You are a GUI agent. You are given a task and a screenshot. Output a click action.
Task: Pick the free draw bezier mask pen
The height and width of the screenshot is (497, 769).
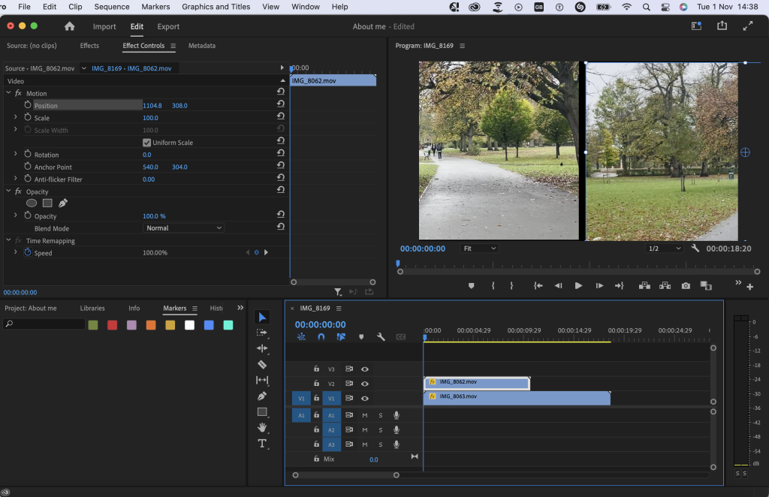pos(63,203)
